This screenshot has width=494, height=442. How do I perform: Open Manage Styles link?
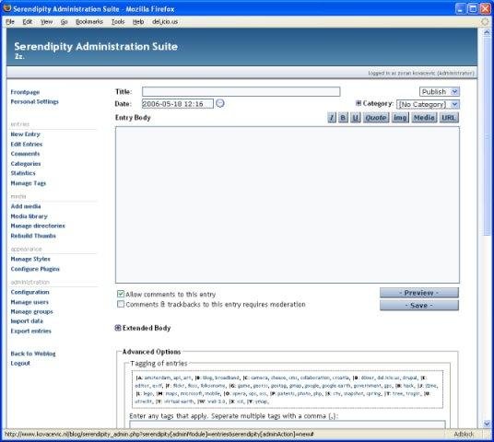pyautogui.click(x=30, y=259)
